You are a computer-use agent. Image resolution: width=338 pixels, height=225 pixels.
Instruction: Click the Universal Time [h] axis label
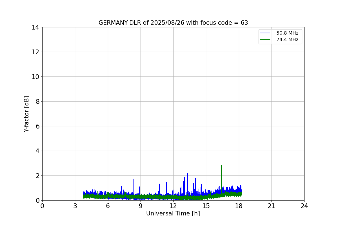(173, 213)
